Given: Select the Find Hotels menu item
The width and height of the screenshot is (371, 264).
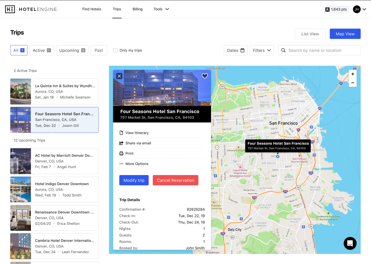Looking at the screenshot, I should pos(92,9).
